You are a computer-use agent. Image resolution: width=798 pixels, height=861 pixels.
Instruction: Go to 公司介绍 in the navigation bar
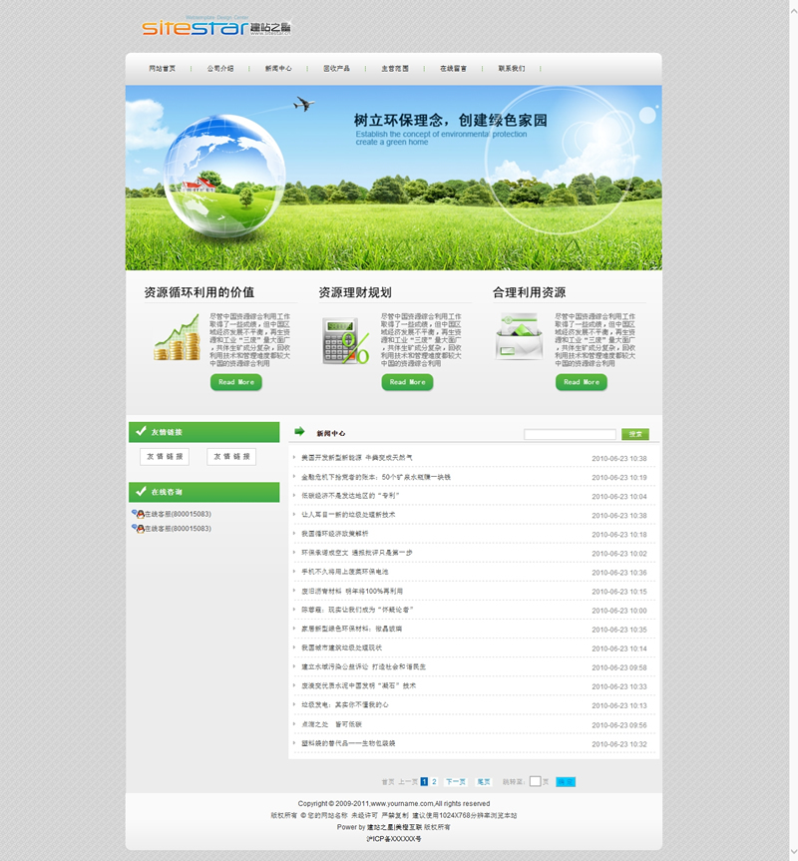[x=220, y=69]
